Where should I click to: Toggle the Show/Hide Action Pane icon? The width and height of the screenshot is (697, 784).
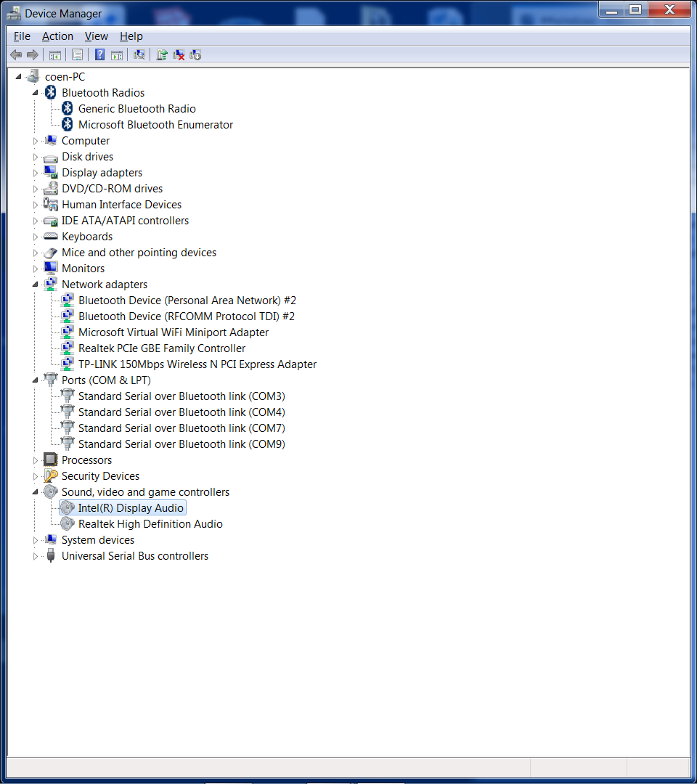tap(116, 55)
